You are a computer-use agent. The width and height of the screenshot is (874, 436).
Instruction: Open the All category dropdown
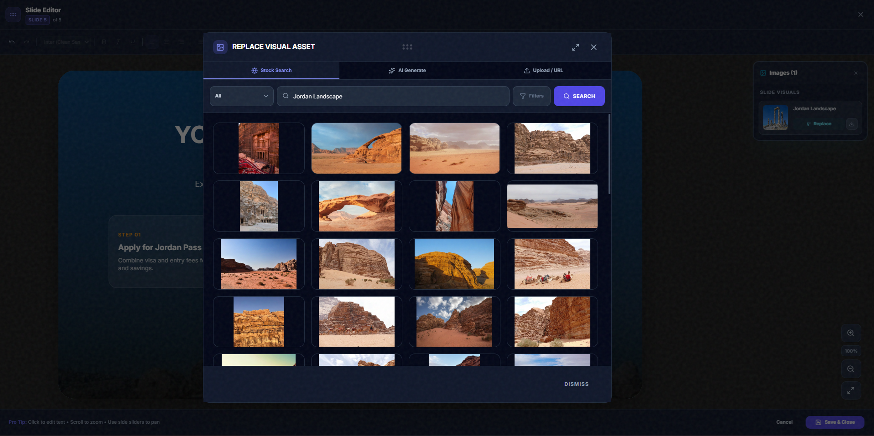coord(241,96)
